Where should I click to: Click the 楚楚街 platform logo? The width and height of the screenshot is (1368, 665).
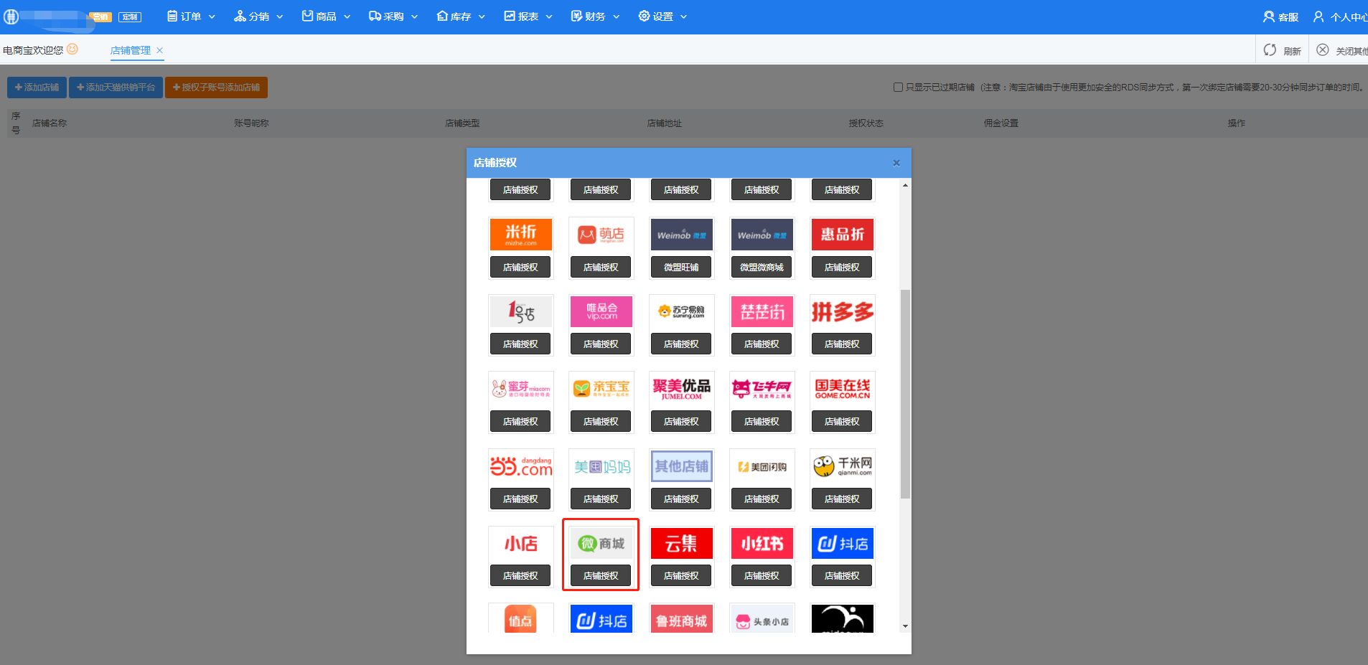coord(762,311)
